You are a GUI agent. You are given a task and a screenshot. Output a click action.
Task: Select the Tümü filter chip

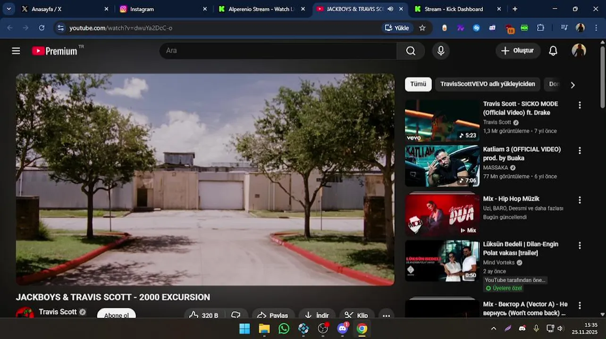(x=418, y=84)
